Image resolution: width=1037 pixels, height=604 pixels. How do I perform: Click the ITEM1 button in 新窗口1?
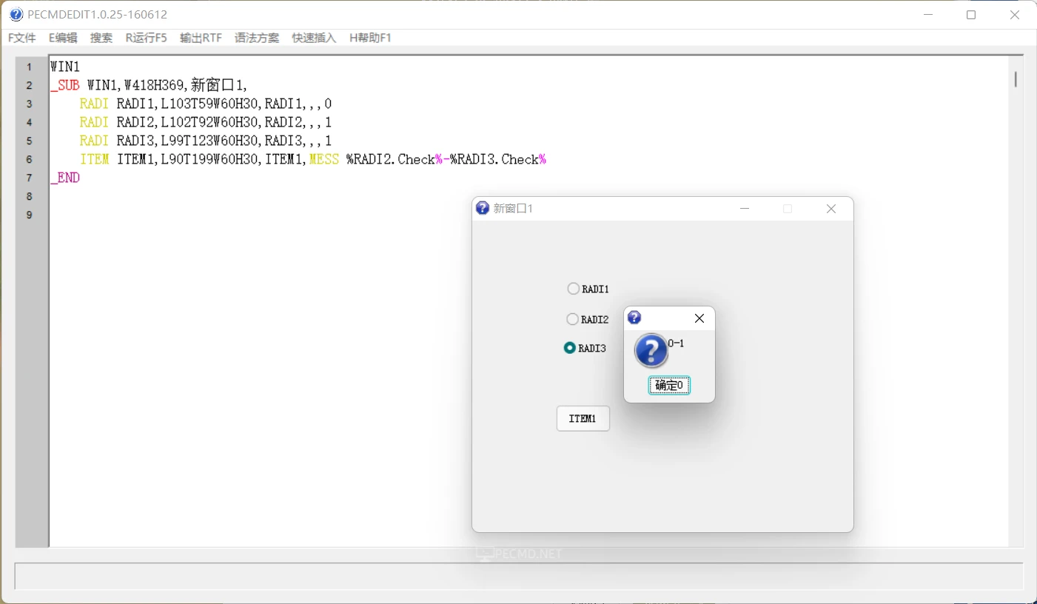pyautogui.click(x=583, y=418)
